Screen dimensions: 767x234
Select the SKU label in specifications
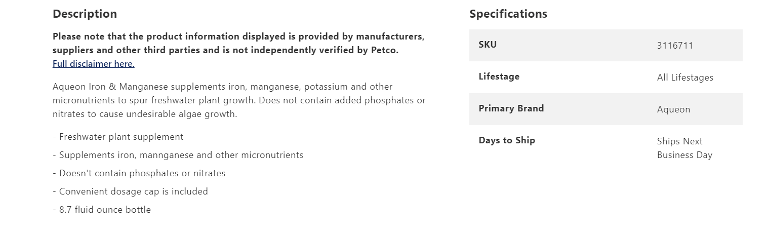click(488, 45)
